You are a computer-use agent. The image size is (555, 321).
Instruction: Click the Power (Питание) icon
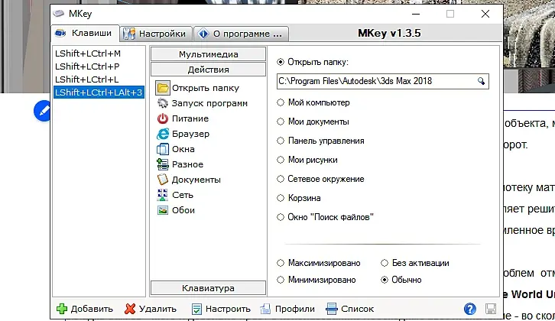coord(162,118)
